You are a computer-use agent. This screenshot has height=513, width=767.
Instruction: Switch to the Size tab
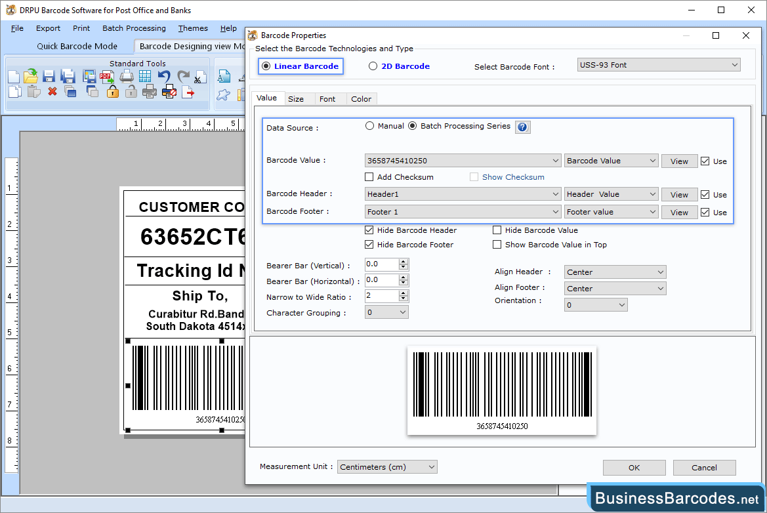tap(295, 99)
